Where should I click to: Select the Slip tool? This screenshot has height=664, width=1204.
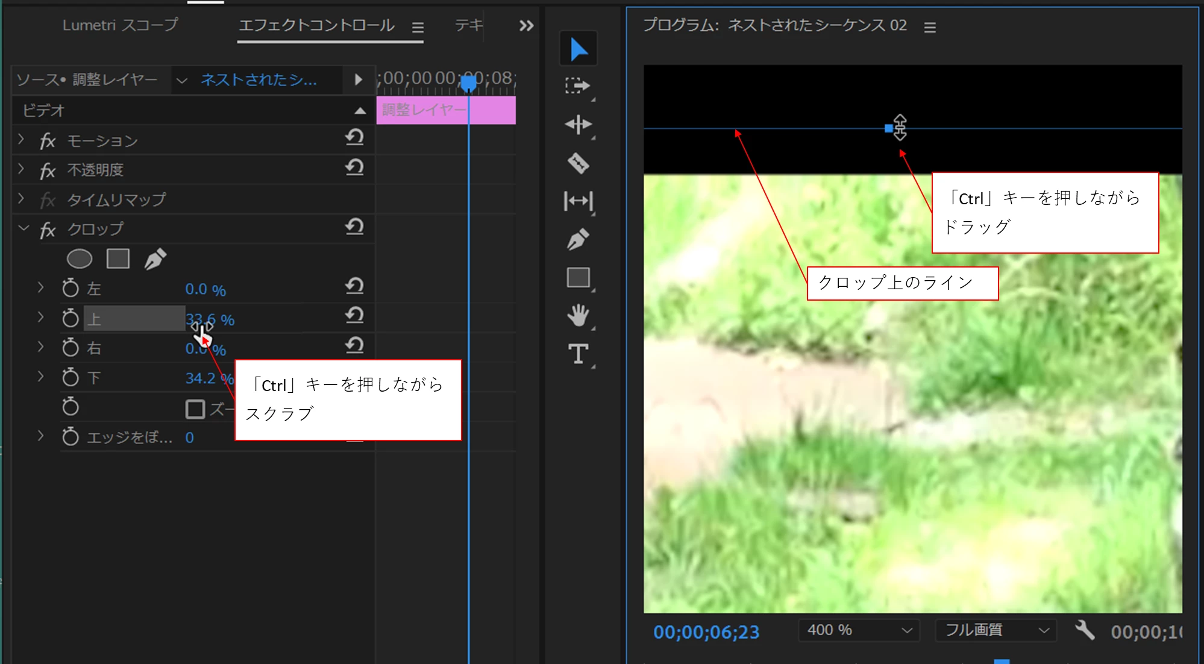pos(578,201)
